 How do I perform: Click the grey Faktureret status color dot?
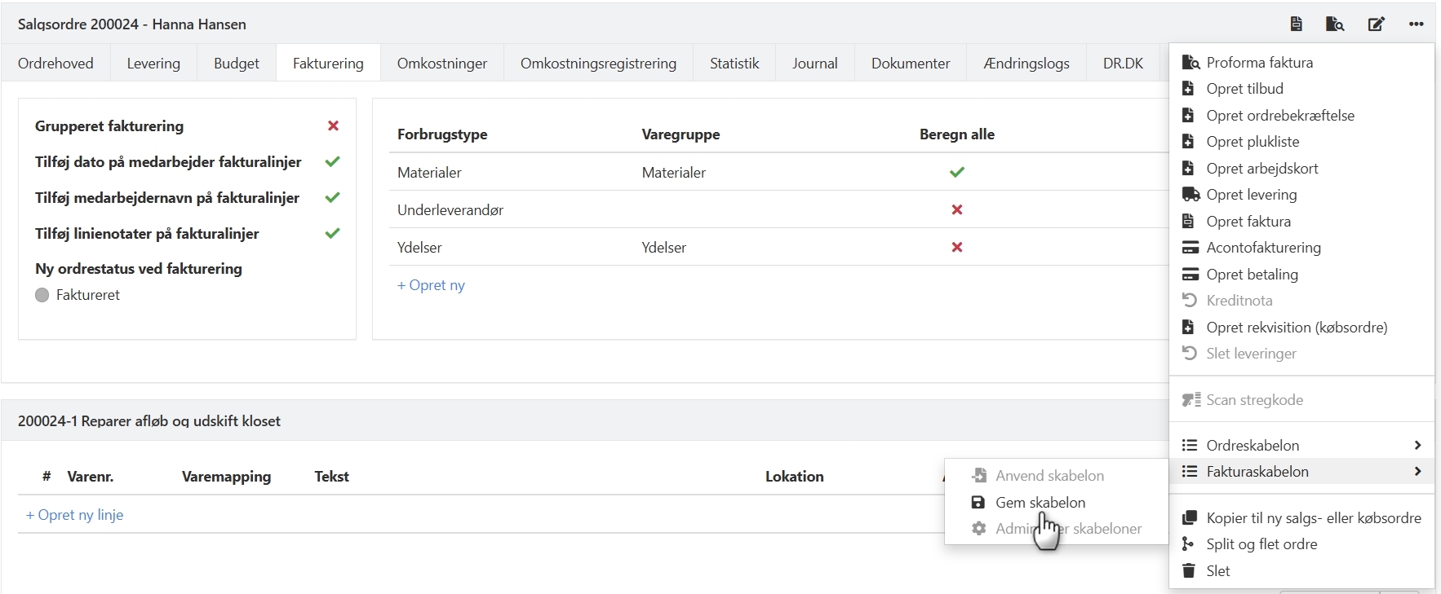coord(42,295)
